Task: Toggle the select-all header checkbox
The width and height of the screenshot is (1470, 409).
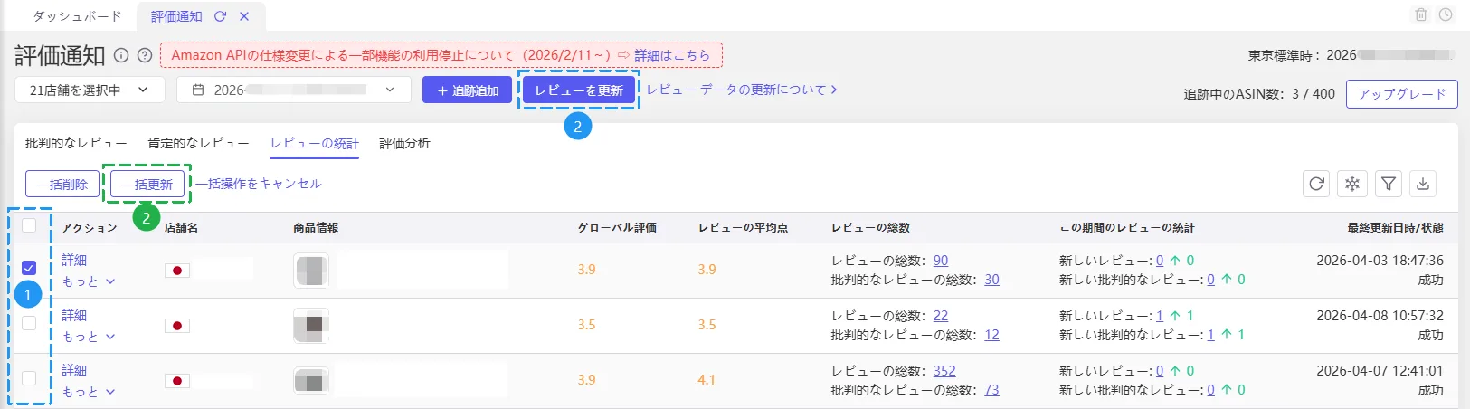Action: point(29,226)
